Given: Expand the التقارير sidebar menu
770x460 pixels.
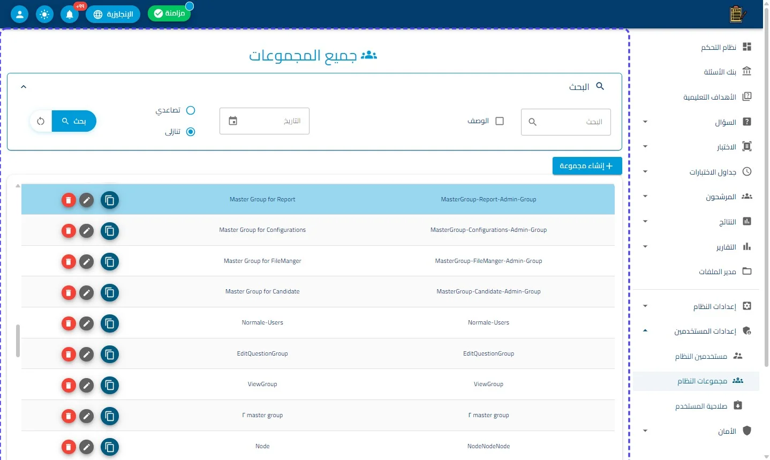Looking at the screenshot, I should tap(645, 247).
